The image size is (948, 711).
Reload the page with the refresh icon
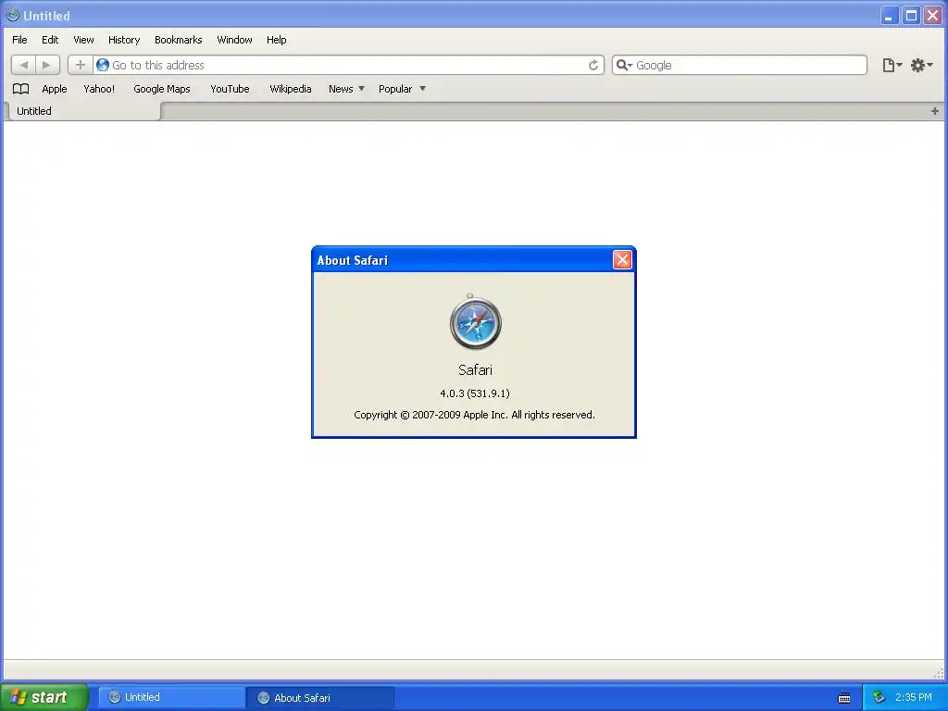click(x=593, y=65)
